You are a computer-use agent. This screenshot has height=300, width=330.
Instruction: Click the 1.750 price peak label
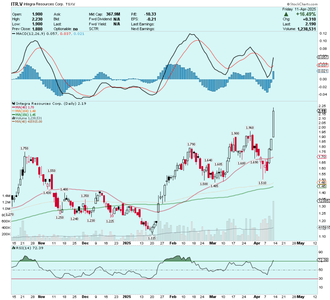(24, 148)
